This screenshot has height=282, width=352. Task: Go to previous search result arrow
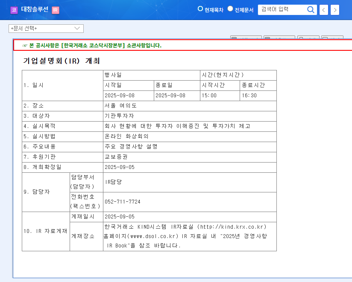pos(324,10)
